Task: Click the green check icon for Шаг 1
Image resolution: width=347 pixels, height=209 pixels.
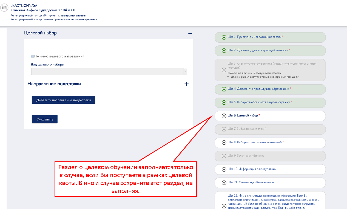Action: 224,37
